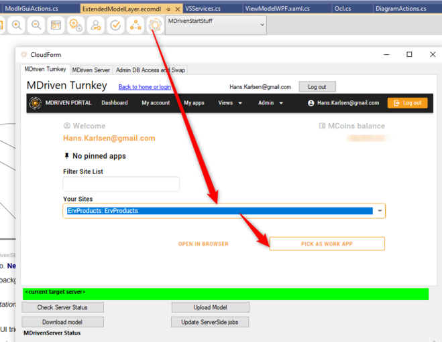Click the zoom out magnifier toolbar icon
Image resolution: width=442 pixels, height=342 pixels.
36,25
